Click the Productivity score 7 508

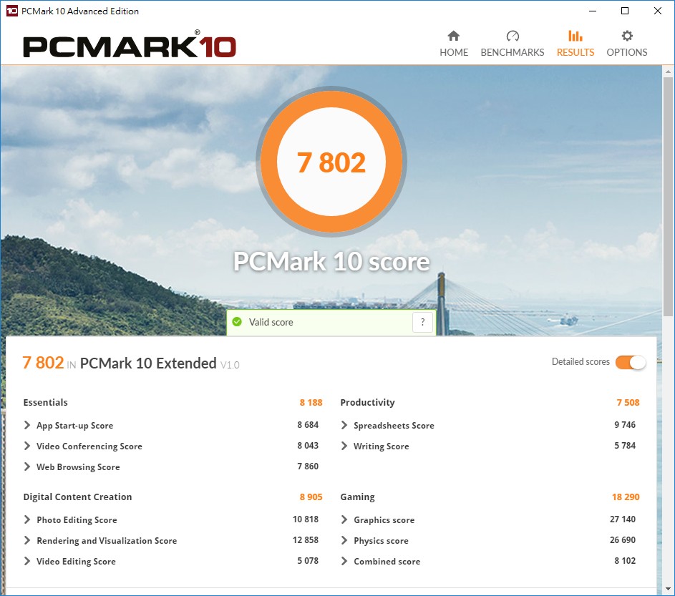point(628,402)
